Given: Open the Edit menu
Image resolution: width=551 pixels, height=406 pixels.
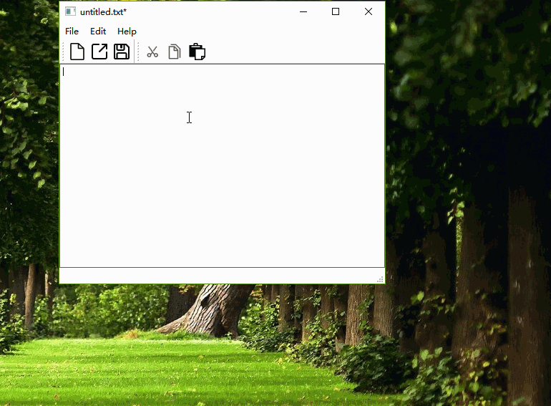Looking at the screenshot, I should coord(98,32).
